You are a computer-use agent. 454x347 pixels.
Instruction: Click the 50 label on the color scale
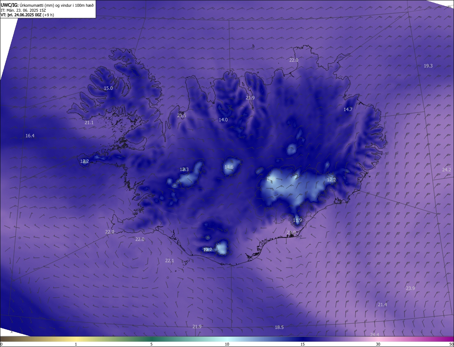[x=451, y=344]
